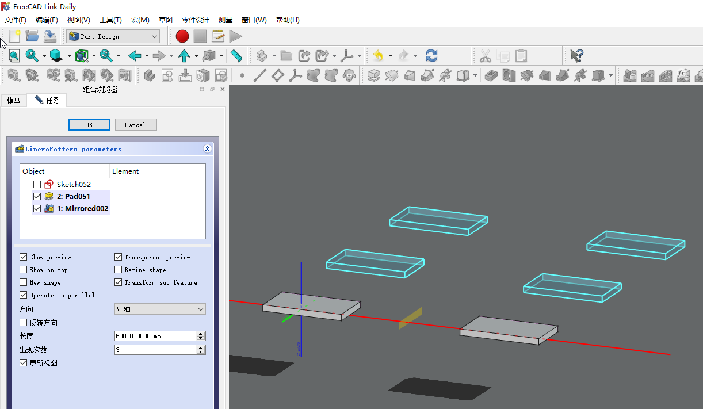Collapse the LineraPattern parameters panel
This screenshot has height=409, width=703.
click(x=207, y=149)
